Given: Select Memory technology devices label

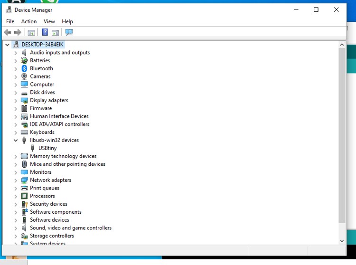Looking at the screenshot, I should coord(63,156).
